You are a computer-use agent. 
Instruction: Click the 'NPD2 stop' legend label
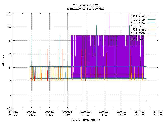pos(138,20)
